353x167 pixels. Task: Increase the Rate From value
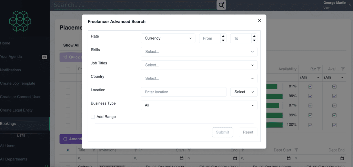coord(223,36)
